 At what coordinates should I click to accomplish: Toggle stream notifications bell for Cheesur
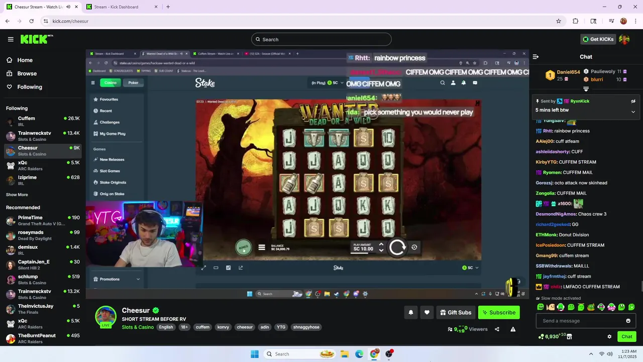click(410, 312)
